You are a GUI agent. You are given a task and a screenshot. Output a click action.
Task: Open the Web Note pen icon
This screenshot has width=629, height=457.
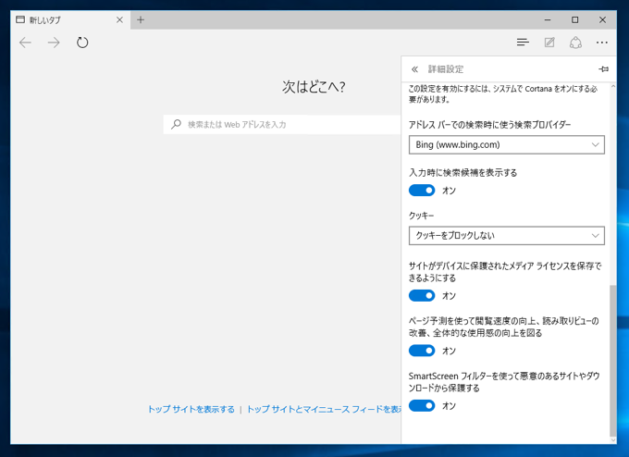pos(549,43)
